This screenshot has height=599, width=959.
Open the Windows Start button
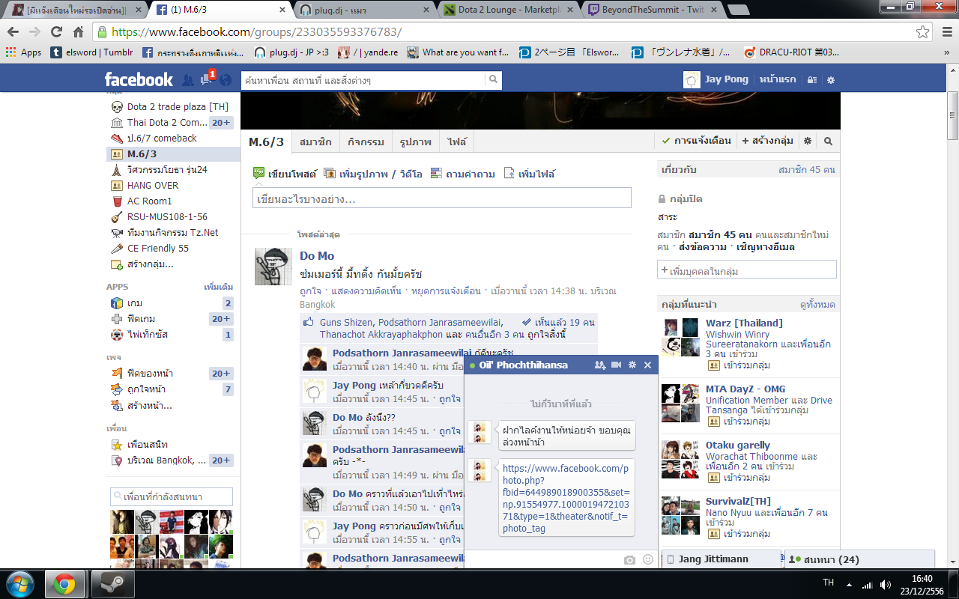20,583
